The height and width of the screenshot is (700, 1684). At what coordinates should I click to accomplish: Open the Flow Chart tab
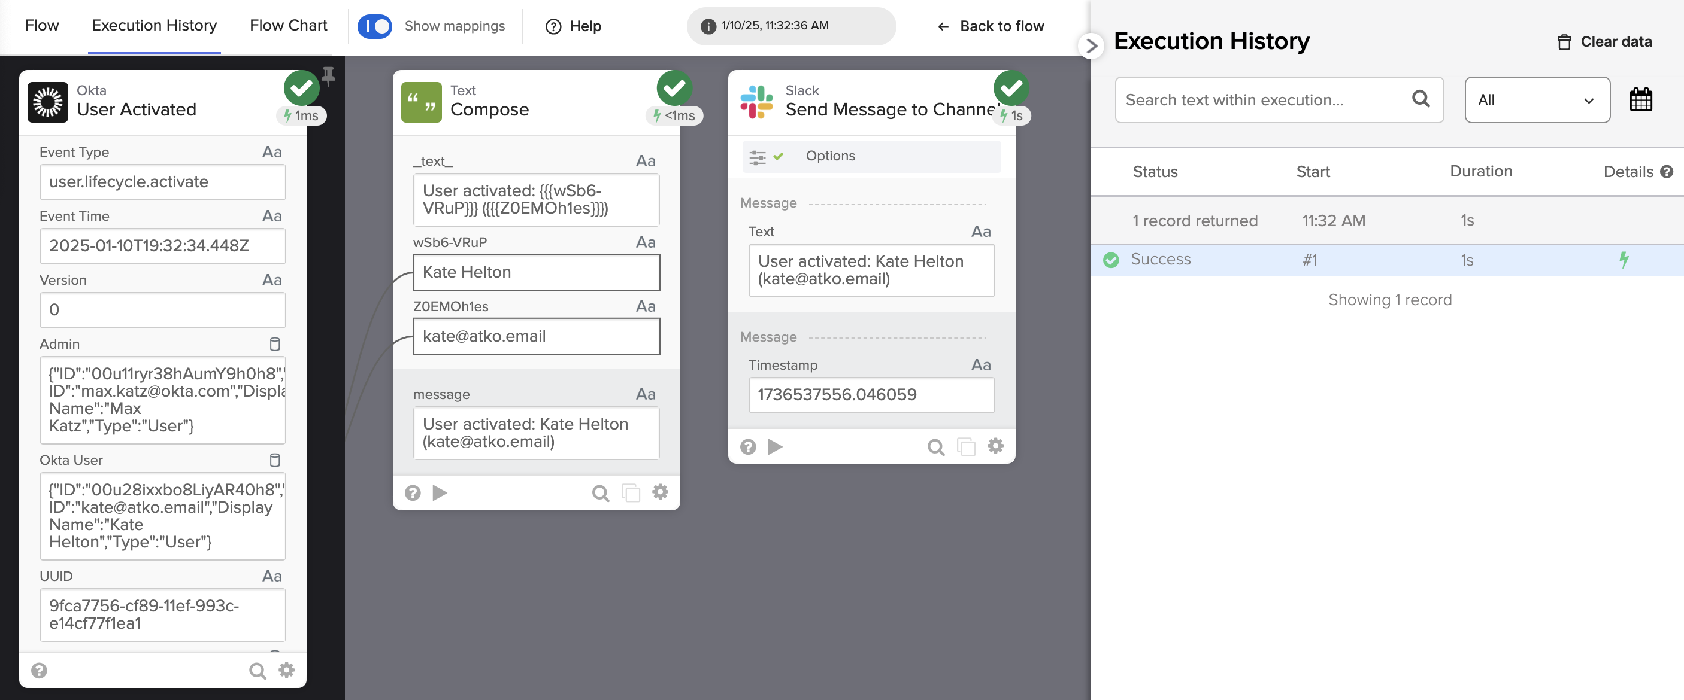point(287,26)
